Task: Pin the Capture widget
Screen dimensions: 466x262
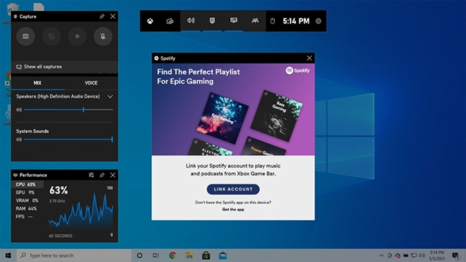Action: (102, 16)
